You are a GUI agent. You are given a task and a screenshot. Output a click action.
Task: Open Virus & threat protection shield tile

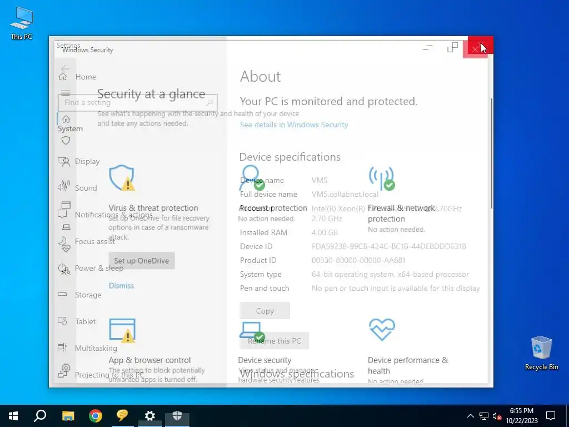point(122,177)
